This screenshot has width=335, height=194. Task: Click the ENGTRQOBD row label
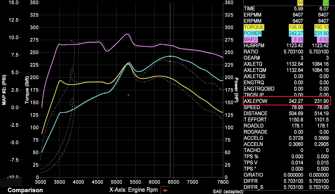[259, 89]
